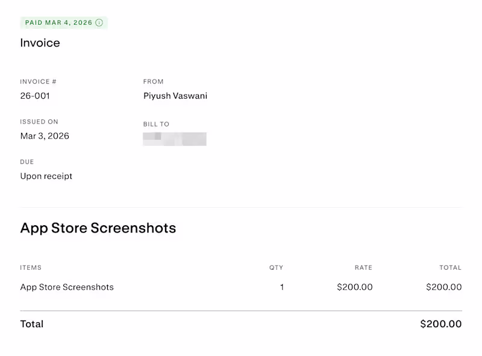Click the Upon receipt due text
The height and width of the screenshot is (356, 482).
coord(46,176)
